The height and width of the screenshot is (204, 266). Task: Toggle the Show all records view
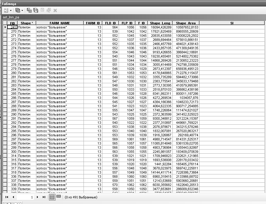pos(52,197)
